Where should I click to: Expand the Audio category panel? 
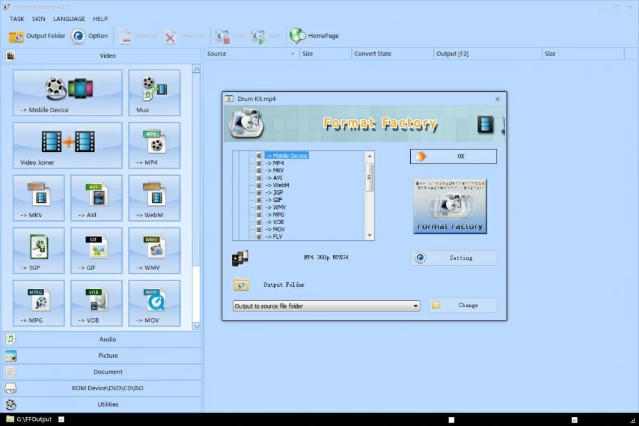pos(107,339)
